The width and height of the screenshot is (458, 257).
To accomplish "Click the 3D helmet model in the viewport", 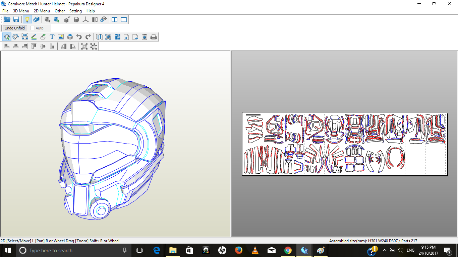I will point(112,149).
